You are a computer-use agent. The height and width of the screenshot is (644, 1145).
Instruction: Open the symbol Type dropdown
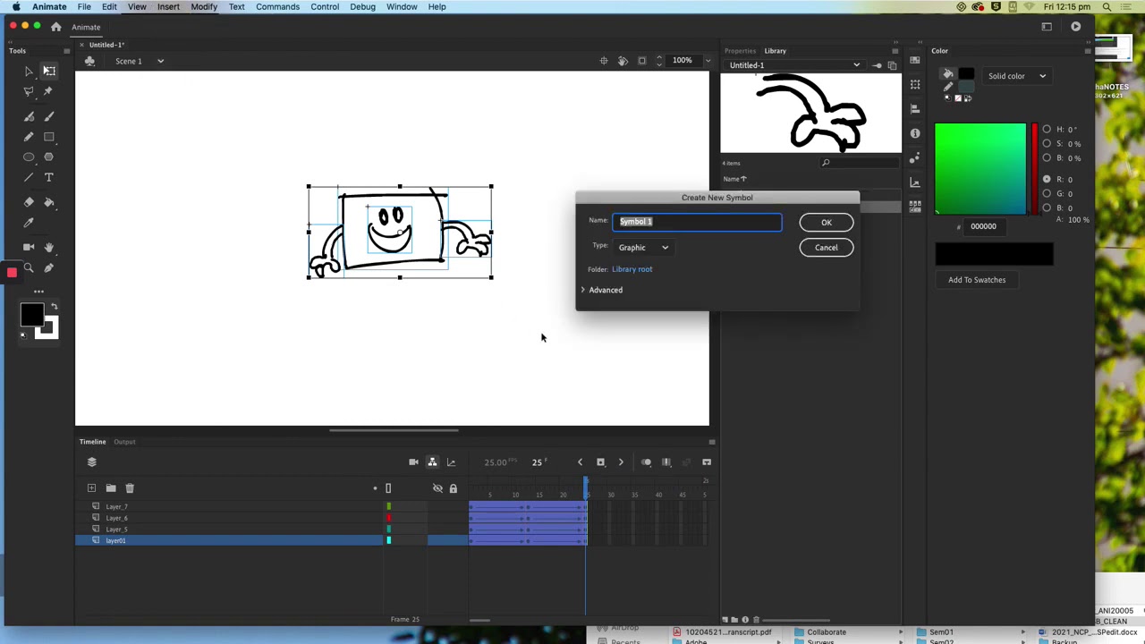pos(643,248)
